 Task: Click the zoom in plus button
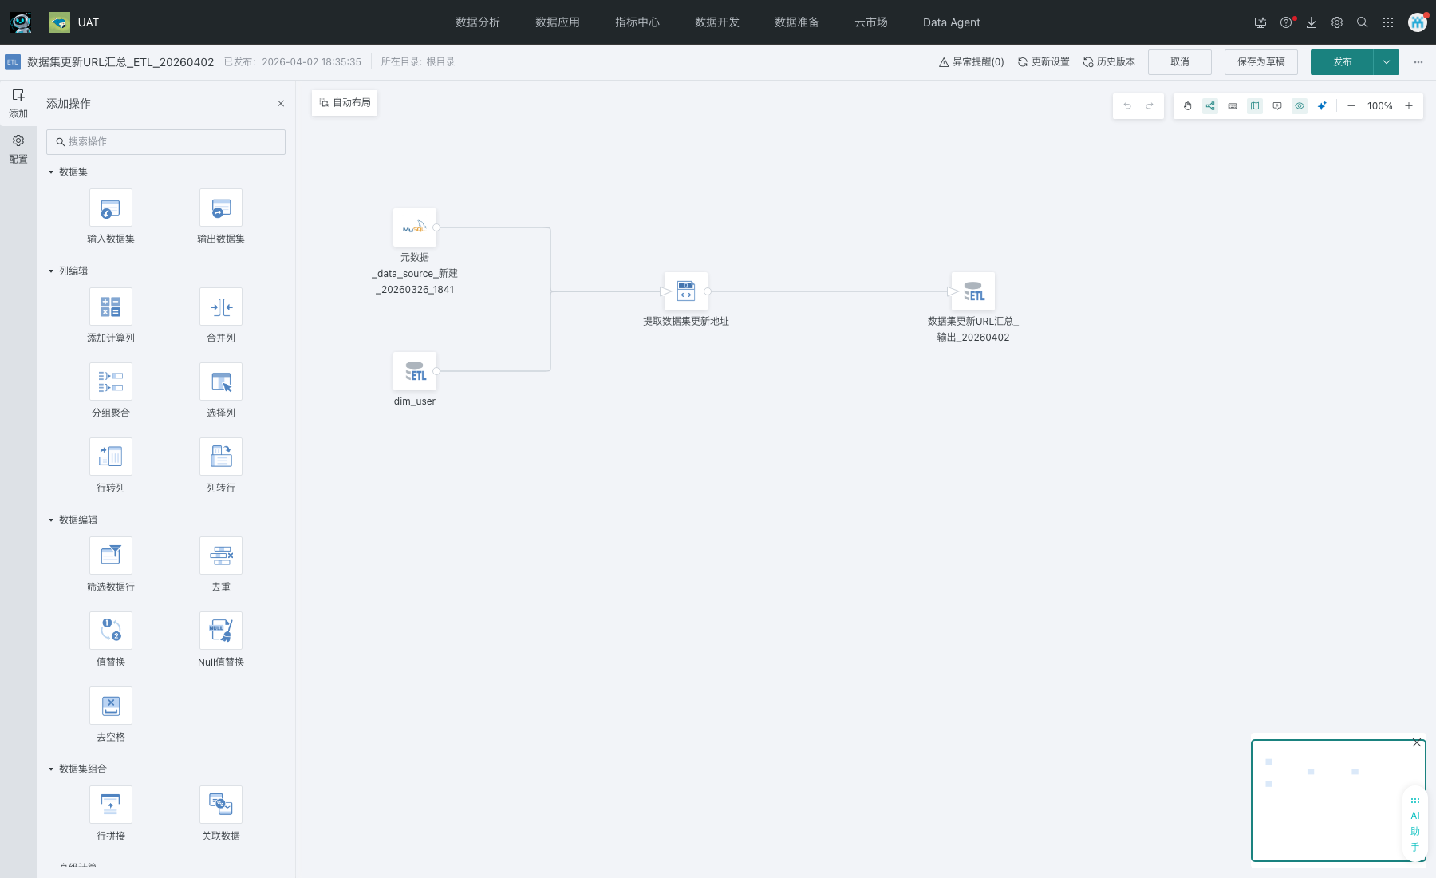[x=1409, y=106]
